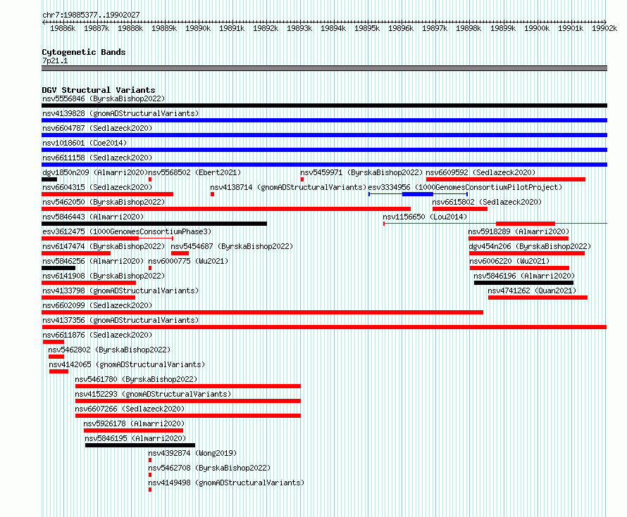Click variant label nsv5556846 (ByrskaBishop2022)

(x=104, y=98)
